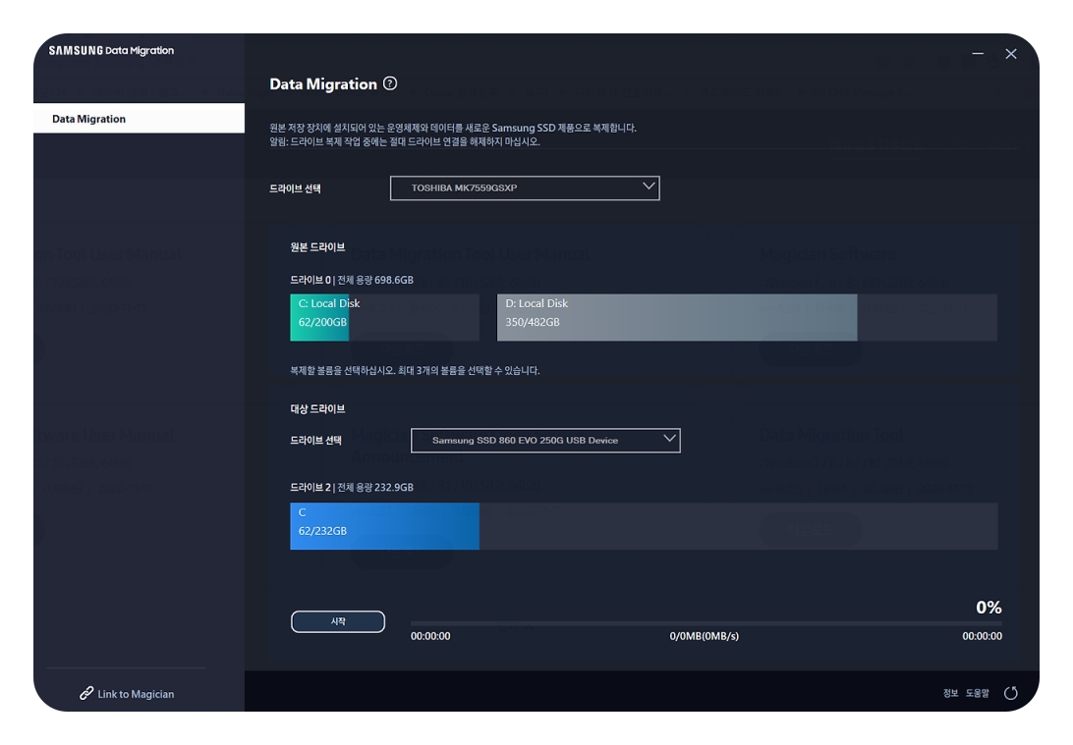Select the D: Local Disk 350/482GB volume
Viewport: 1073px width, 745px height.
747,317
